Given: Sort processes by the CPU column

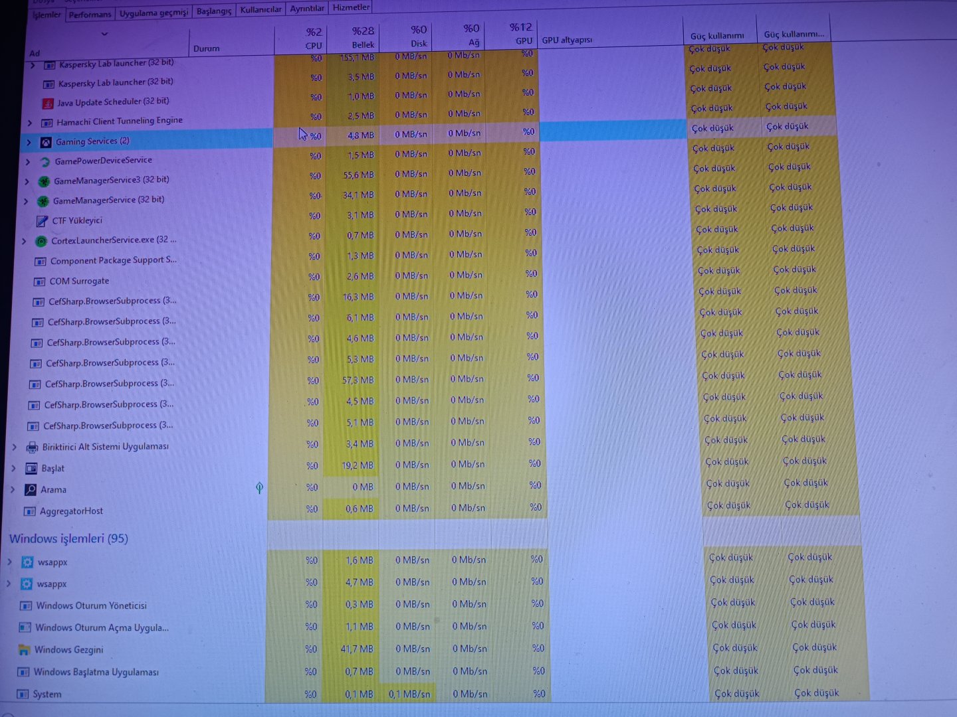Looking at the screenshot, I should tap(300, 39).
